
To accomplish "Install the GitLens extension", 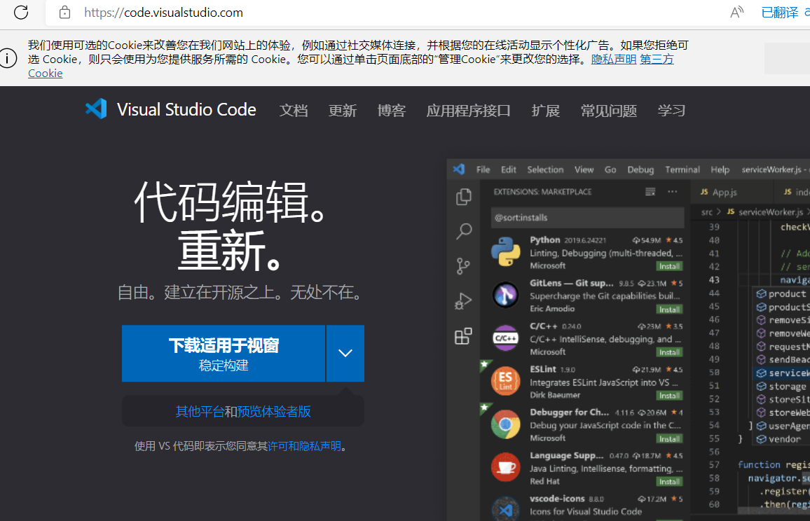I will (x=669, y=310).
